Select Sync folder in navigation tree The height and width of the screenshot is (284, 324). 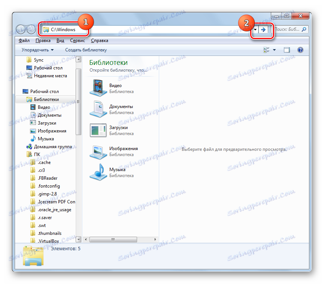tap(35, 60)
